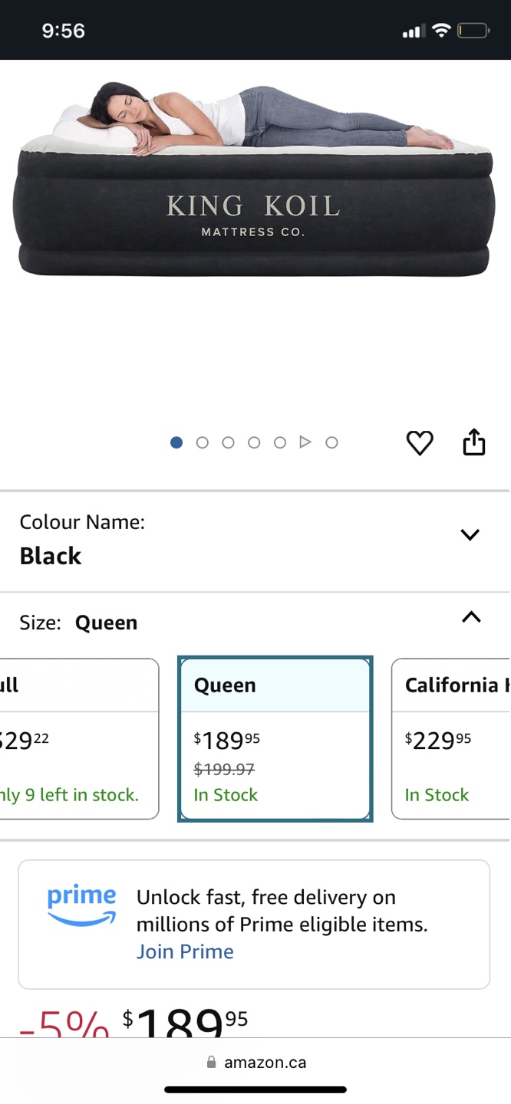Tap the heart wishlist icon
This screenshot has width=511, height=1104.
click(420, 443)
